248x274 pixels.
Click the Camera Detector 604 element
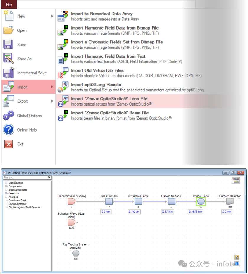pyautogui.click(x=230, y=202)
